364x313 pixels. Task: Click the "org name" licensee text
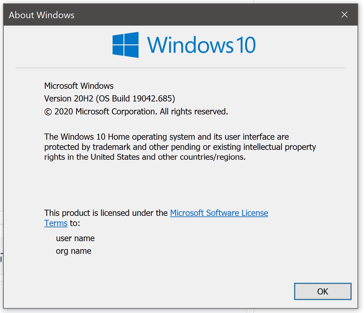click(74, 251)
